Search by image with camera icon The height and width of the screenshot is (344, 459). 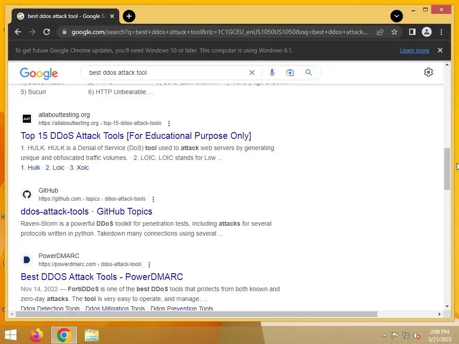tap(290, 73)
